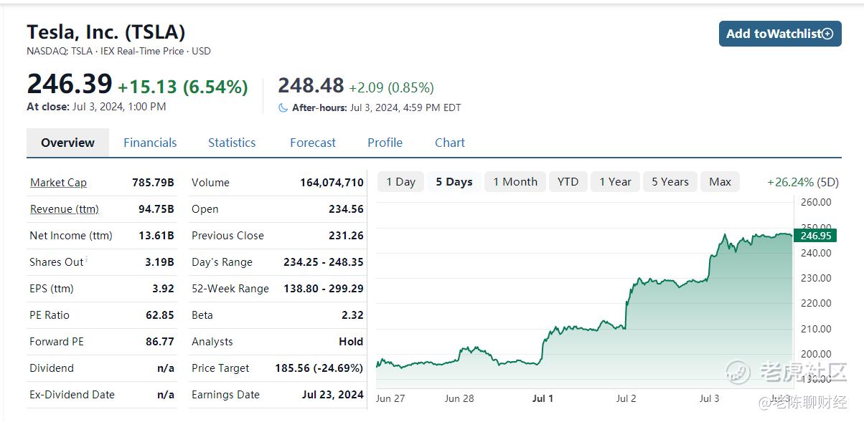Click the Jul 2 marker on chart axis
Image resolution: width=864 pixels, height=422 pixels.
pos(626,398)
